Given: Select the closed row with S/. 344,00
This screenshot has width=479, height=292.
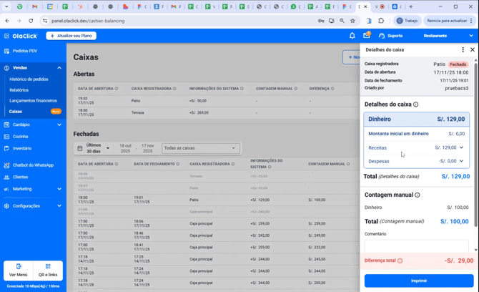Looking at the screenshot, I should (x=217, y=283).
